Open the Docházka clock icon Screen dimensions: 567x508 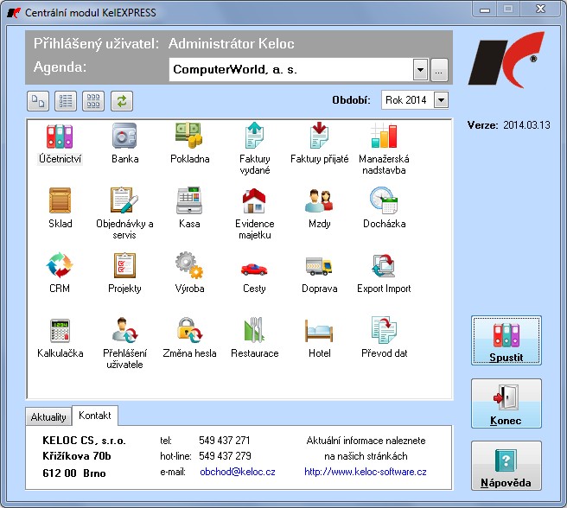point(384,200)
